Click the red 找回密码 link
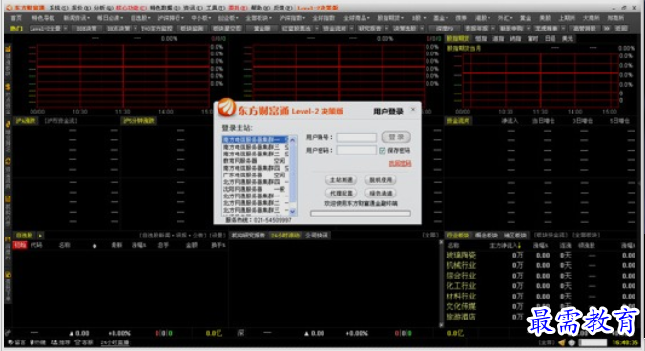This screenshot has width=645, height=351. (x=400, y=164)
